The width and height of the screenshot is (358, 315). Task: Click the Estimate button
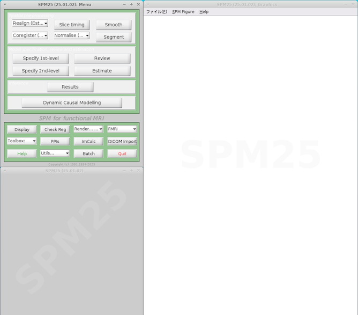point(102,71)
